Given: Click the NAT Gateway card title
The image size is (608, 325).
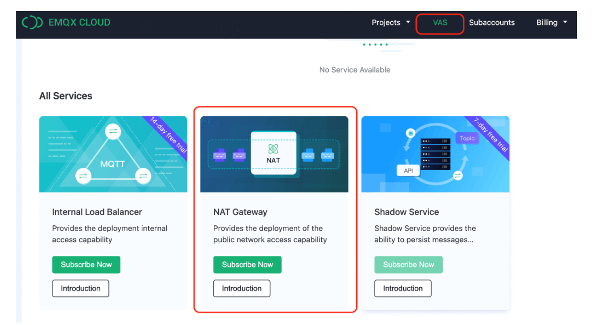Looking at the screenshot, I should 240,212.
